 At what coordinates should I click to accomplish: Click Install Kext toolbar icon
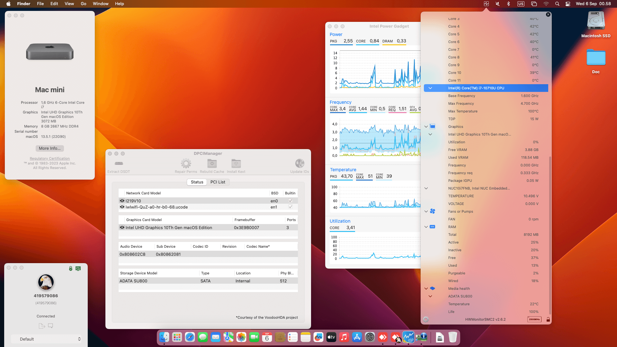[x=236, y=164]
